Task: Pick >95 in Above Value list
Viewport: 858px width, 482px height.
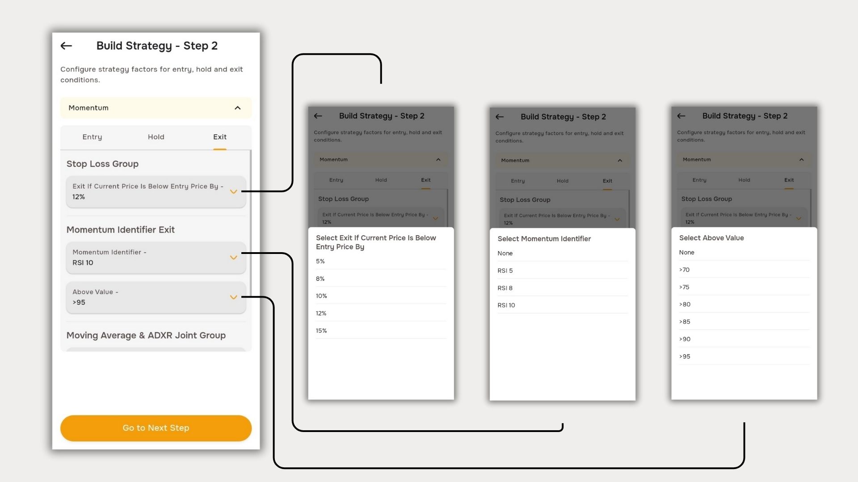Action: click(x=744, y=357)
